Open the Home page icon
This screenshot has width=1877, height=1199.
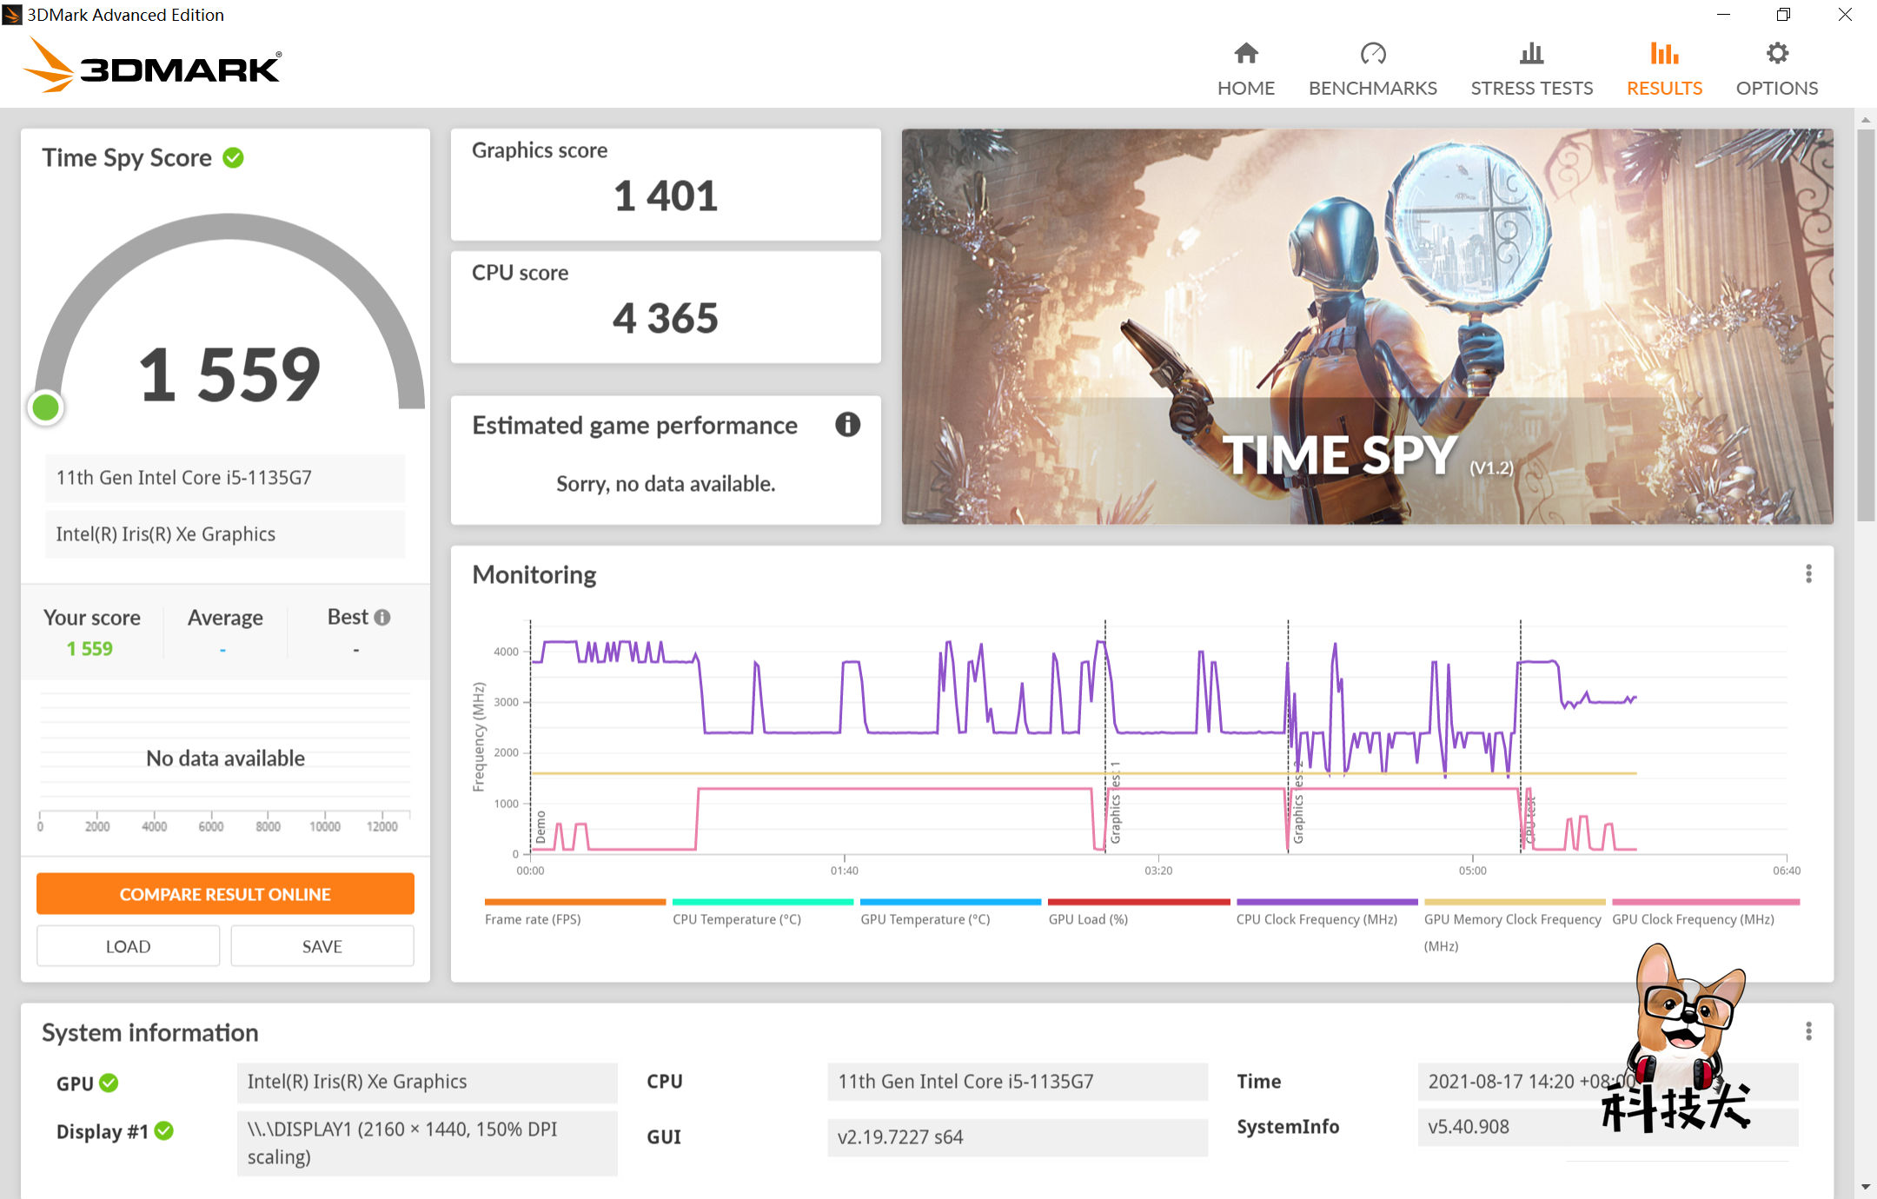point(1245,54)
